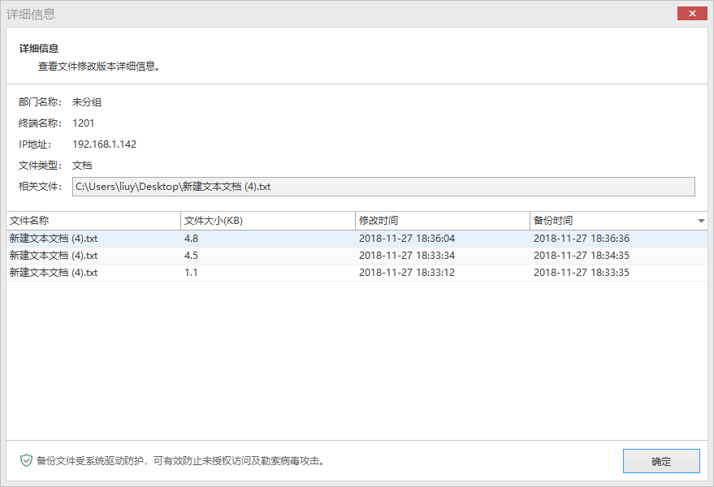
Task: Click the IP address value 192.168.1.142
Action: click(104, 144)
